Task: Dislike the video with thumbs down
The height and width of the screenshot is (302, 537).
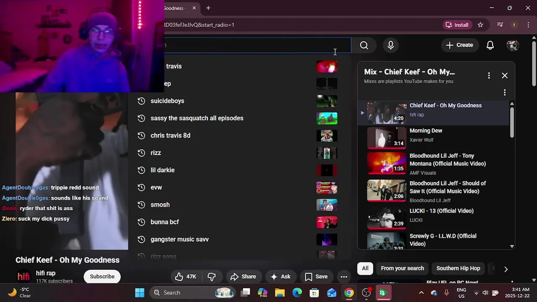Action: click(x=212, y=276)
